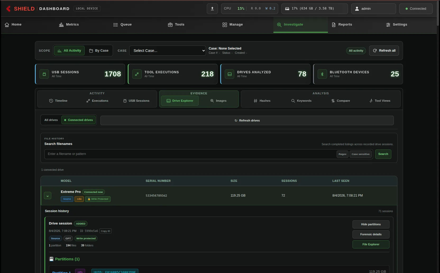Click the CPU 15% readout
Screen dimensions: 440x273
234,9
